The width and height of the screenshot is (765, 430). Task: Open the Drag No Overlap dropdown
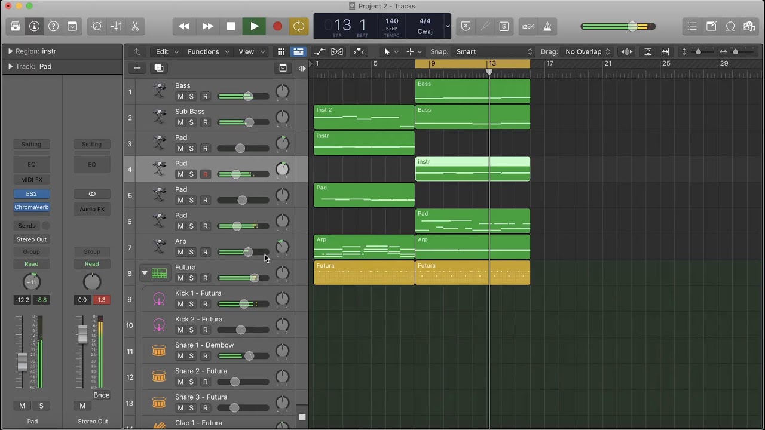click(587, 52)
